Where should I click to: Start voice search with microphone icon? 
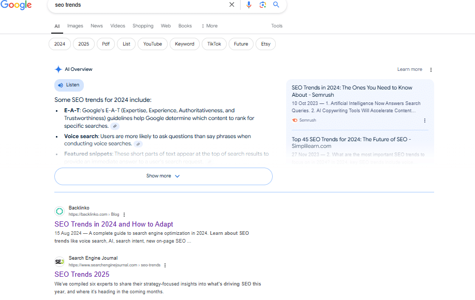[x=249, y=5]
